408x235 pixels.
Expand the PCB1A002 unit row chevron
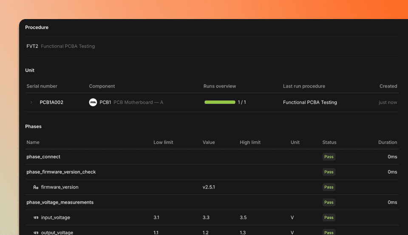point(31,102)
